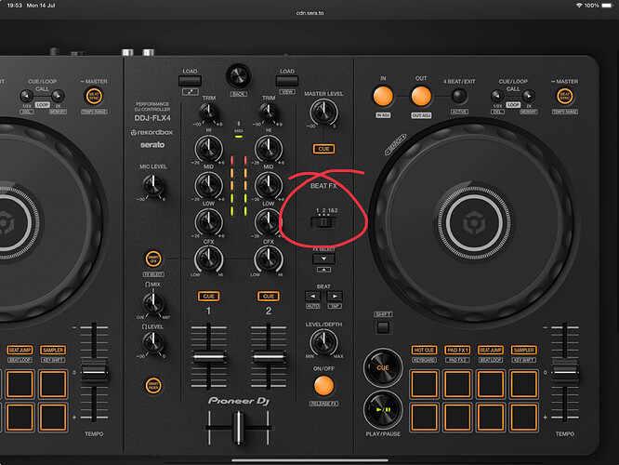The width and height of the screenshot is (619, 465).
Task: Tap the top-row pad below left deck BEAT JUMP
Action: [x=20, y=384]
